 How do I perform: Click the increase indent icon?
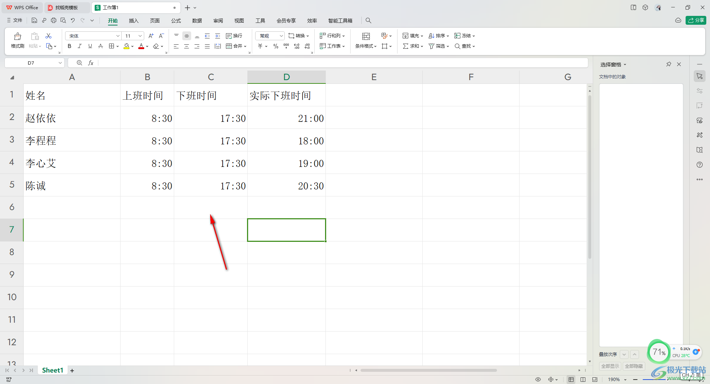(218, 36)
